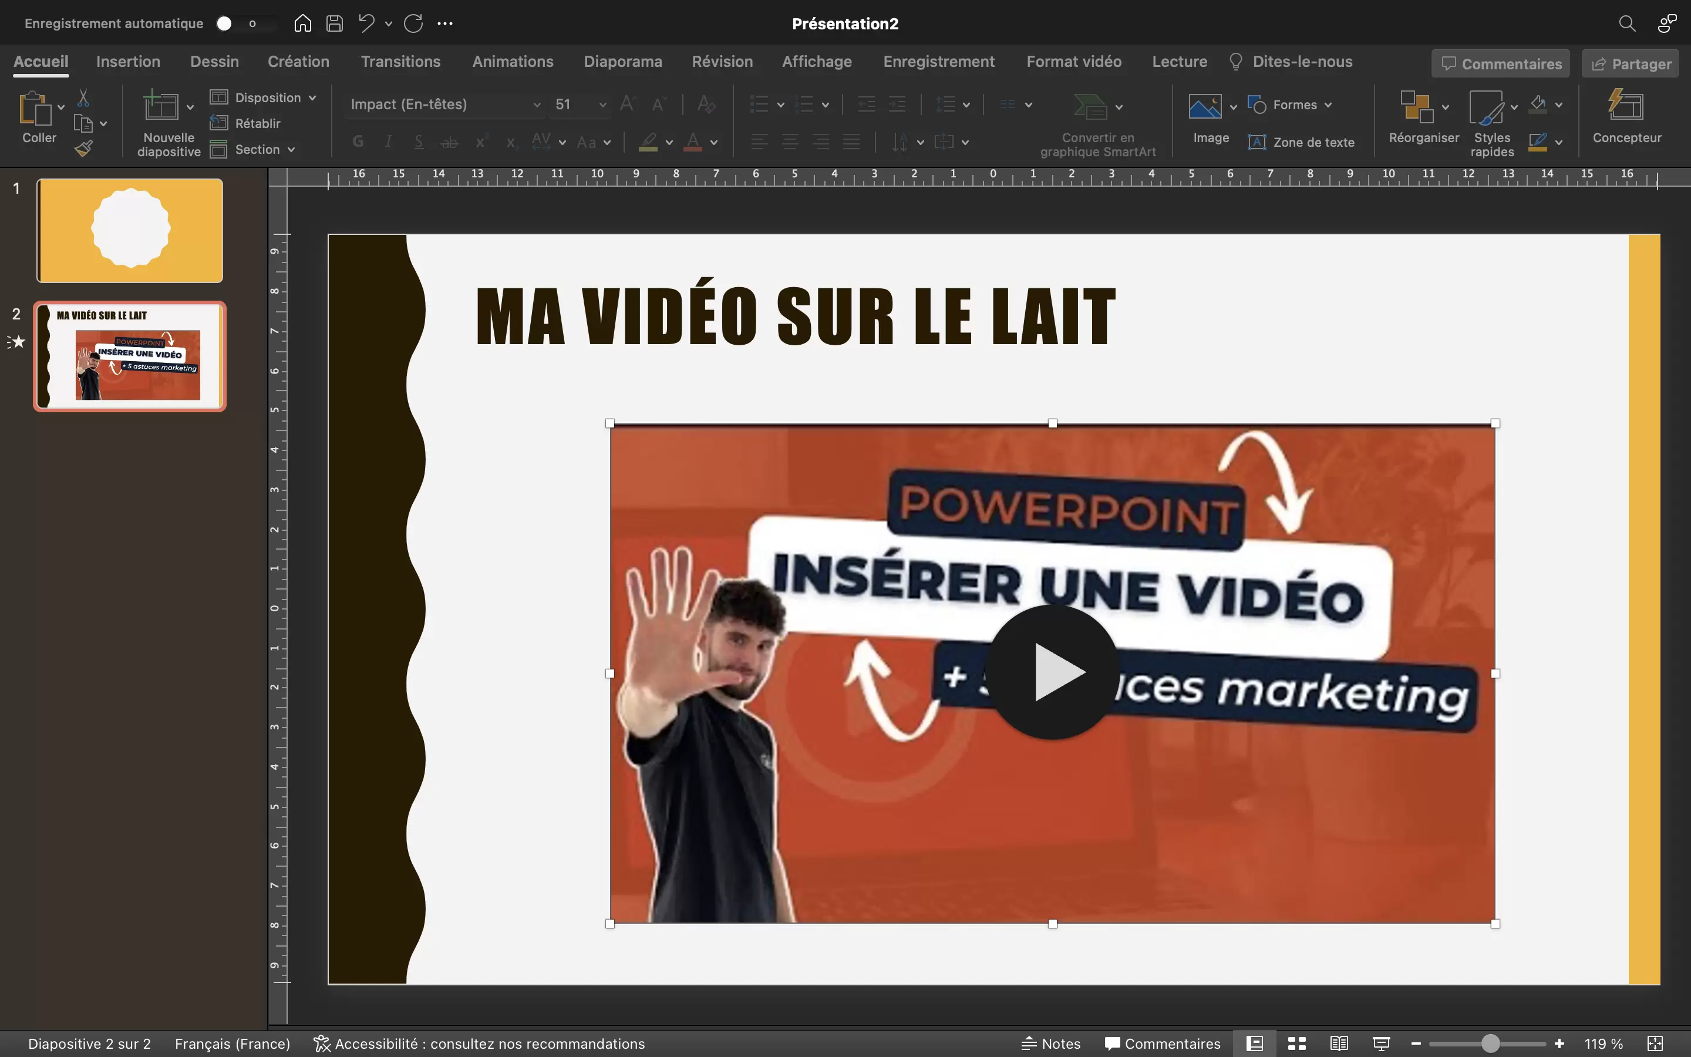
Task: Redo the last action
Action: coord(413,23)
